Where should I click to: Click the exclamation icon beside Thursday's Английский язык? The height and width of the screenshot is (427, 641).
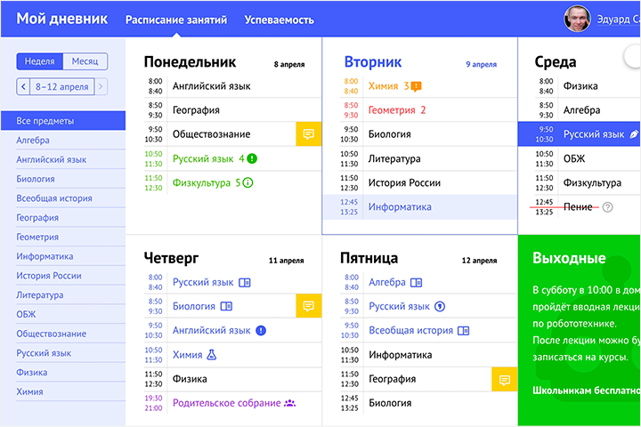(x=261, y=330)
